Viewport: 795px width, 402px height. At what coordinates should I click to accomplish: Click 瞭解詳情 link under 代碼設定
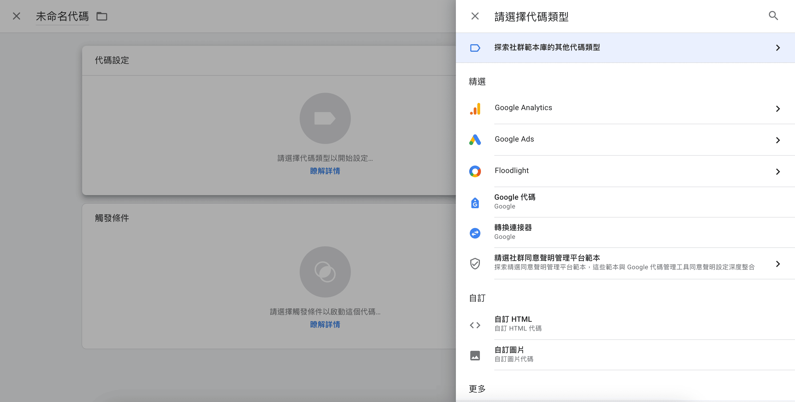pyautogui.click(x=325, y=171)
